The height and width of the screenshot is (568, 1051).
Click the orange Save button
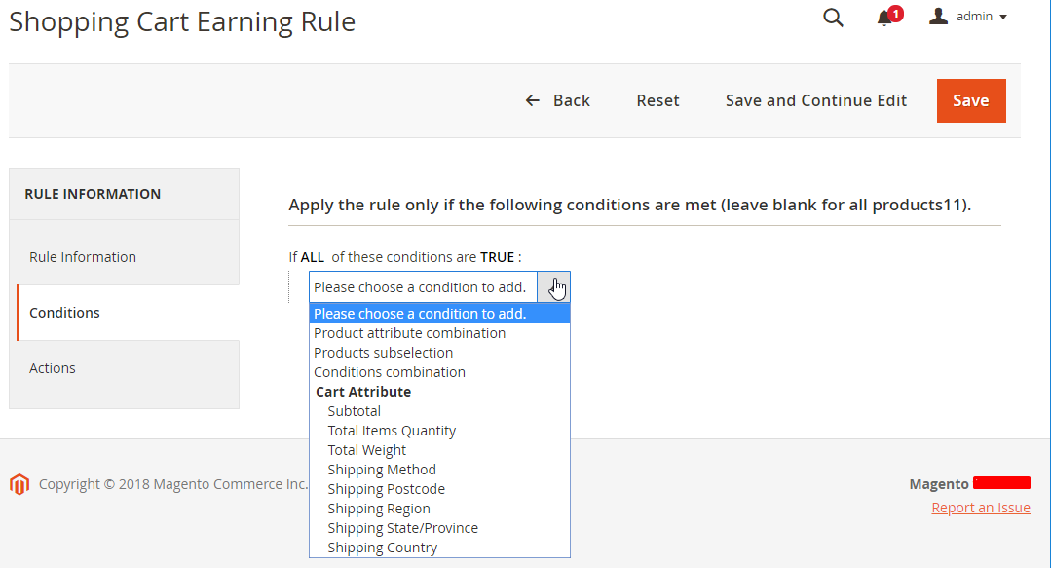coord(970,100)
